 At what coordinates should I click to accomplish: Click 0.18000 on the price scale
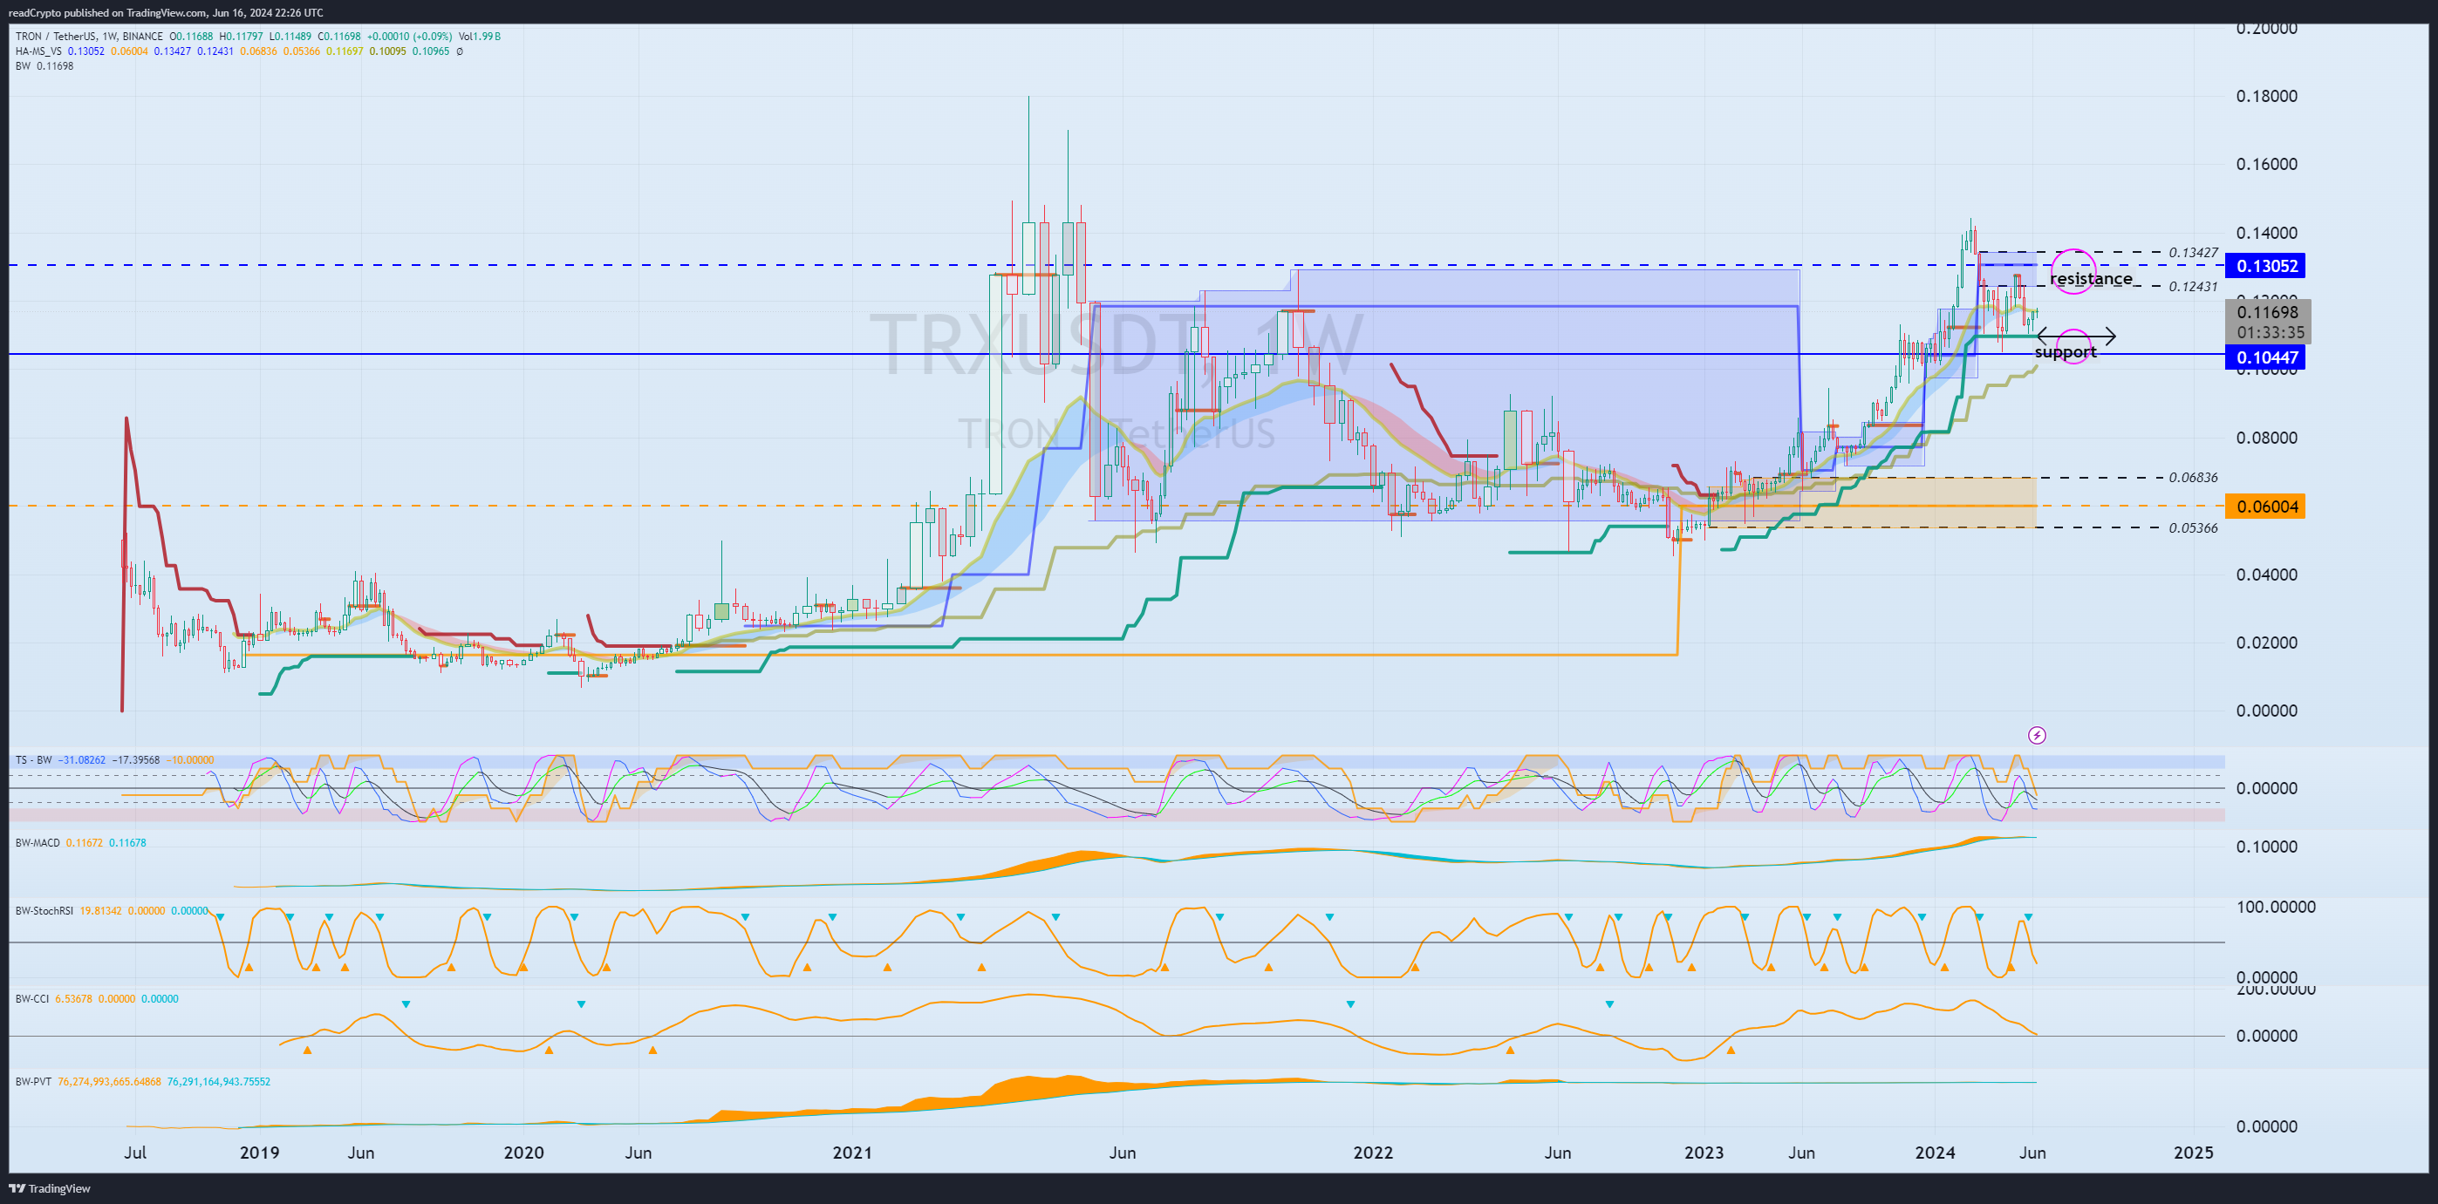click(x=2267, y=97)
